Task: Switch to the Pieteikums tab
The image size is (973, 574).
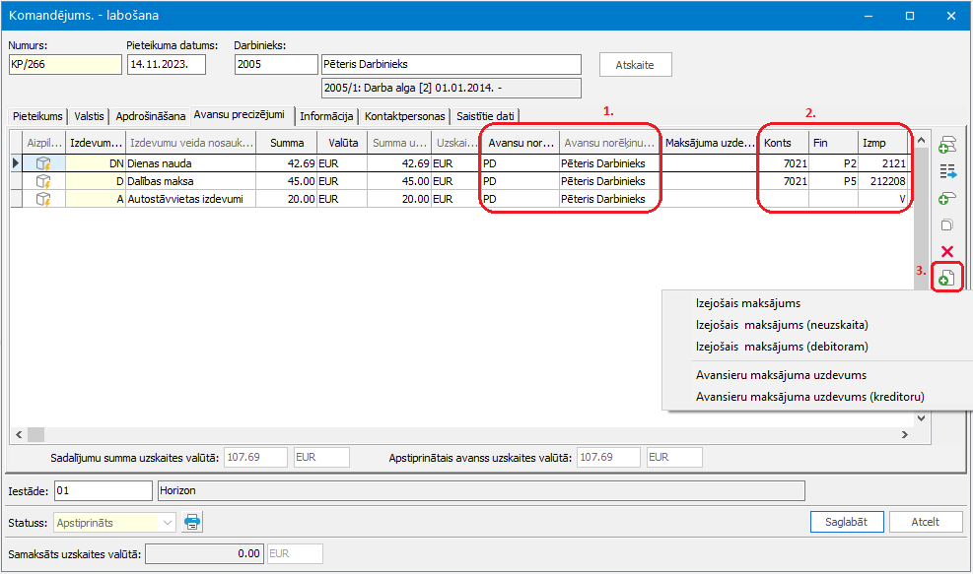Action: [x=37, y=116]
